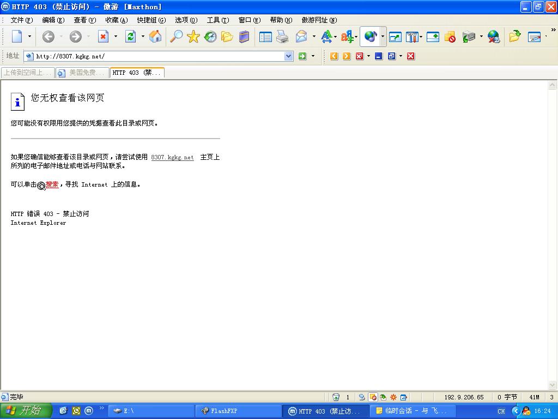Click the 8307.kgkg.net homepage link
The width and height of the screenshot is (558, 419).
point(172,157)
